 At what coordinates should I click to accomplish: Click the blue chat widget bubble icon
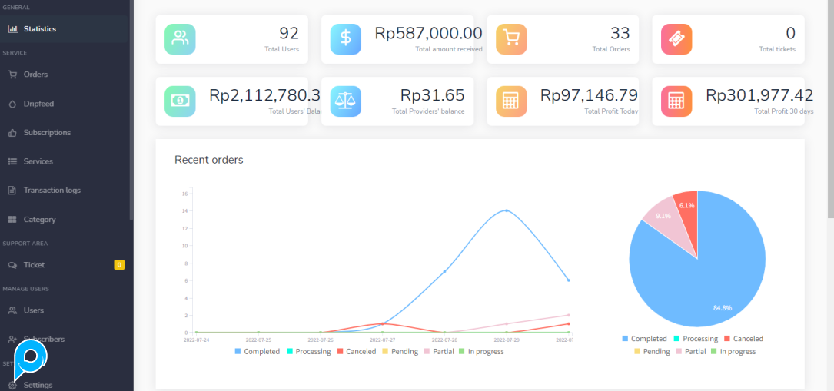pos(32,357)
